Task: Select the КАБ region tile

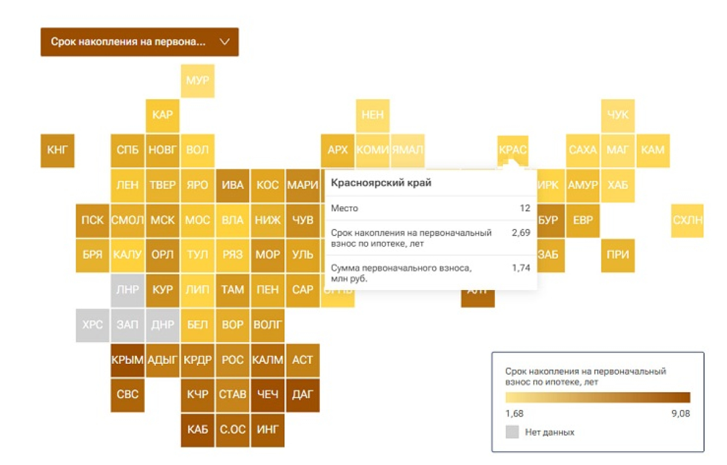Action: (x=198, y=430)
